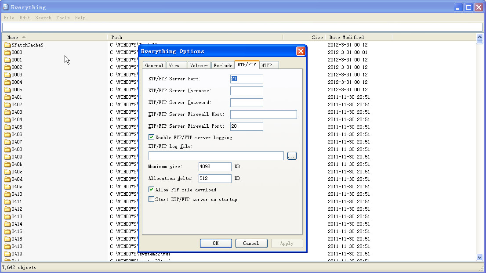Select folder icon beside 0003
The width and height of the screenshot is (486, 273).
(x=7, y=75)
